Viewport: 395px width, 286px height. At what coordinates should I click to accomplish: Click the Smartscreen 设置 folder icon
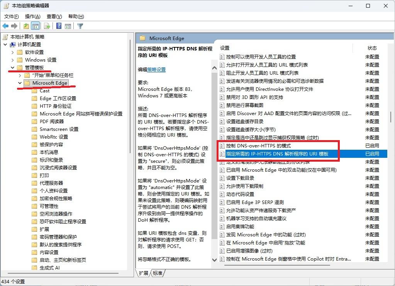point(34,129)
